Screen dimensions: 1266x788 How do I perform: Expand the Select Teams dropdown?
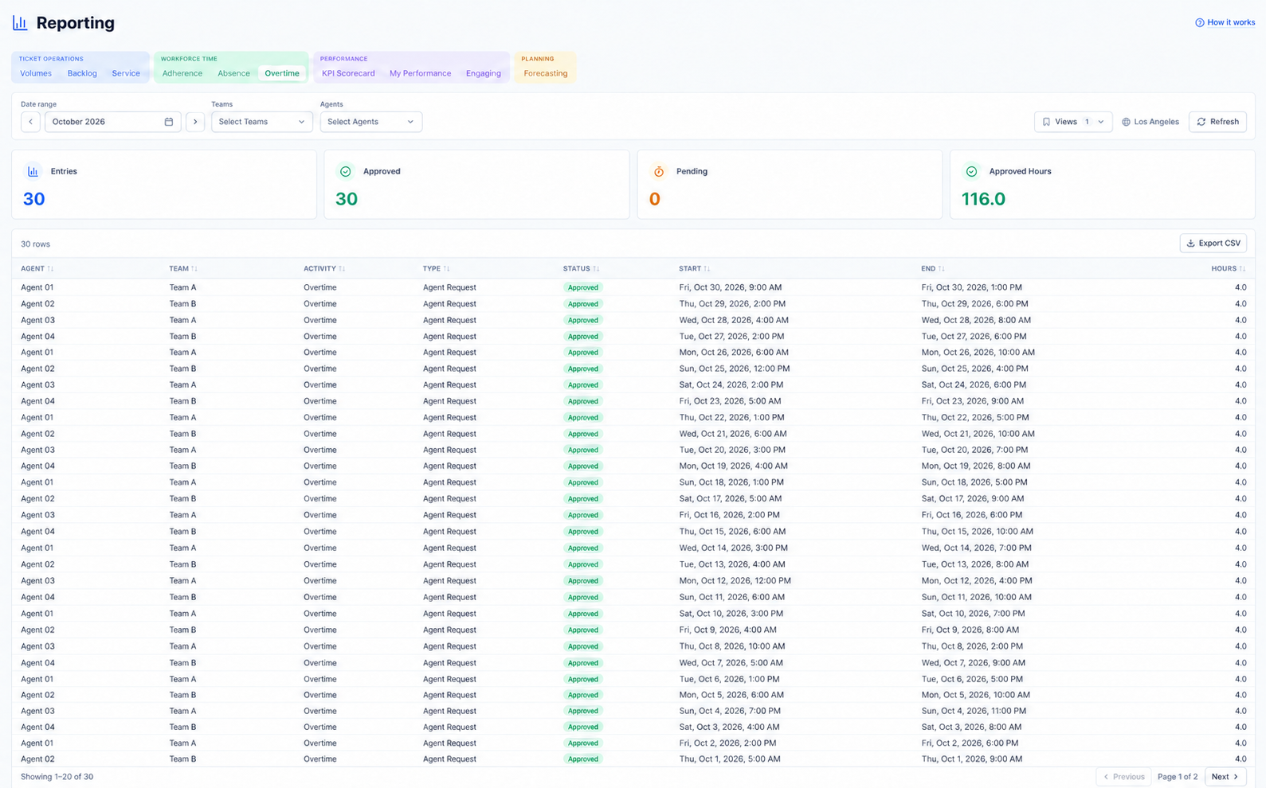click(261, 122)
